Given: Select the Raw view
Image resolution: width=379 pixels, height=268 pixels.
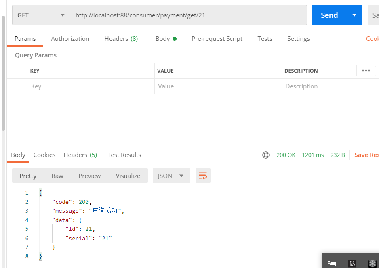Looking at the screenshot, I should (x=57, y=176).
